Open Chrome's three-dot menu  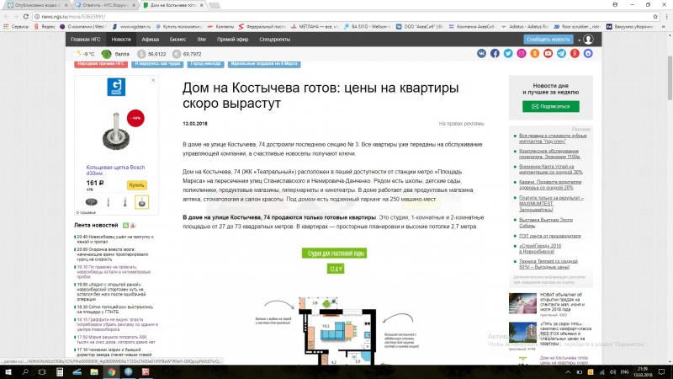click(666, 16)
